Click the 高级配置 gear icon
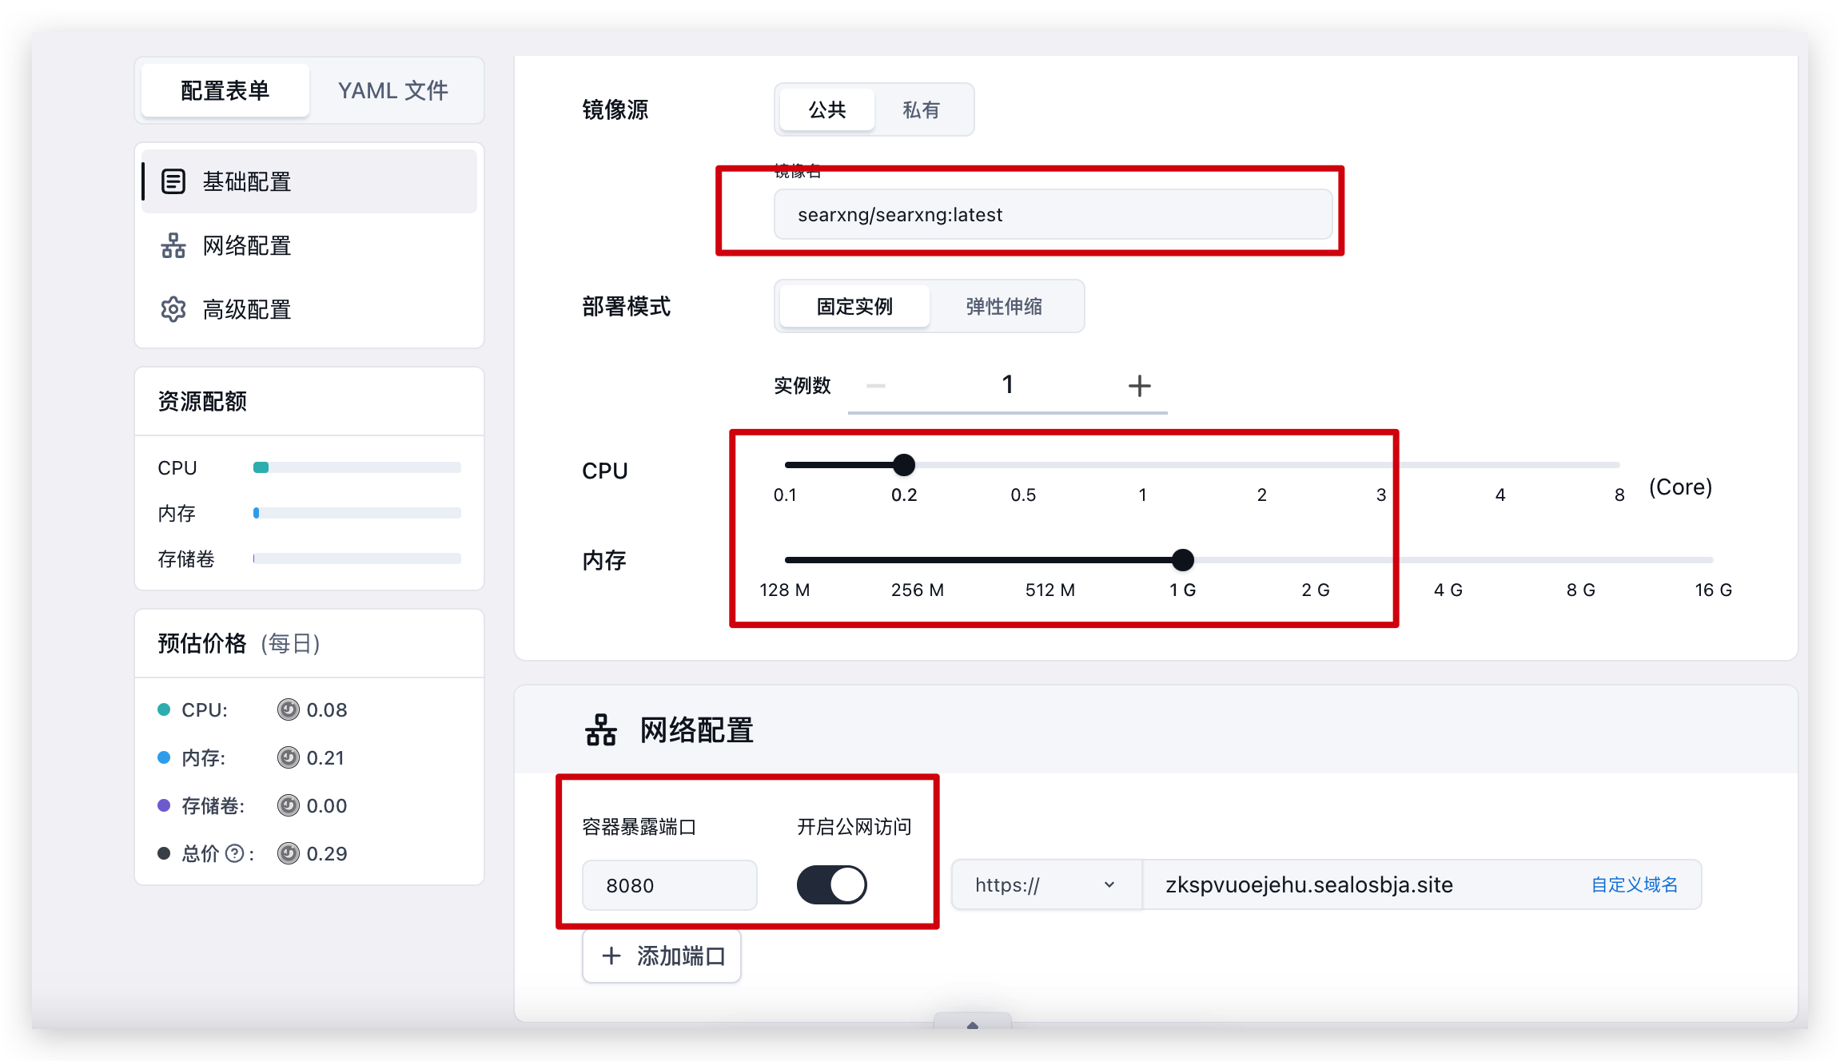 [x=173, y=309]
